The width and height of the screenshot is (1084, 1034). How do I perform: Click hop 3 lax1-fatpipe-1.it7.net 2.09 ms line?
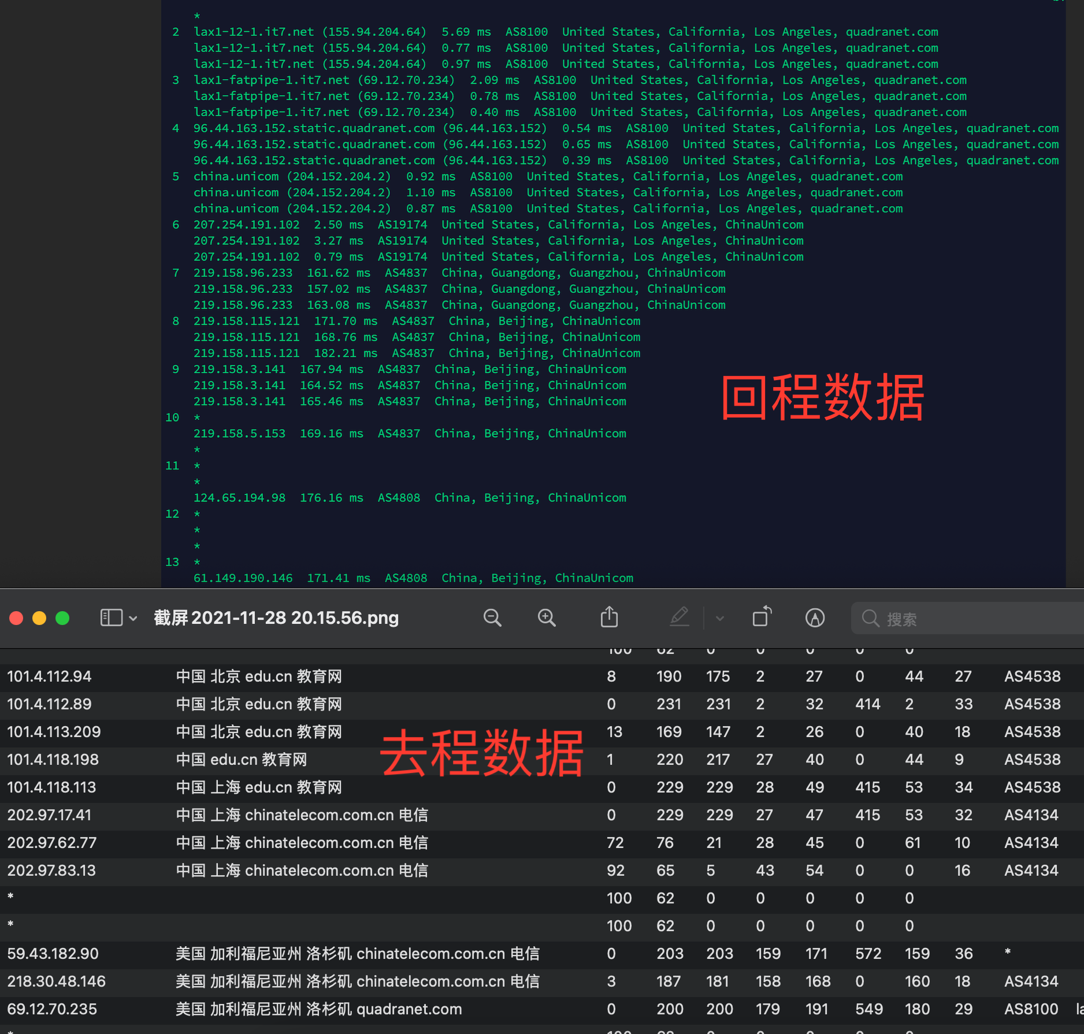(580, 80)
